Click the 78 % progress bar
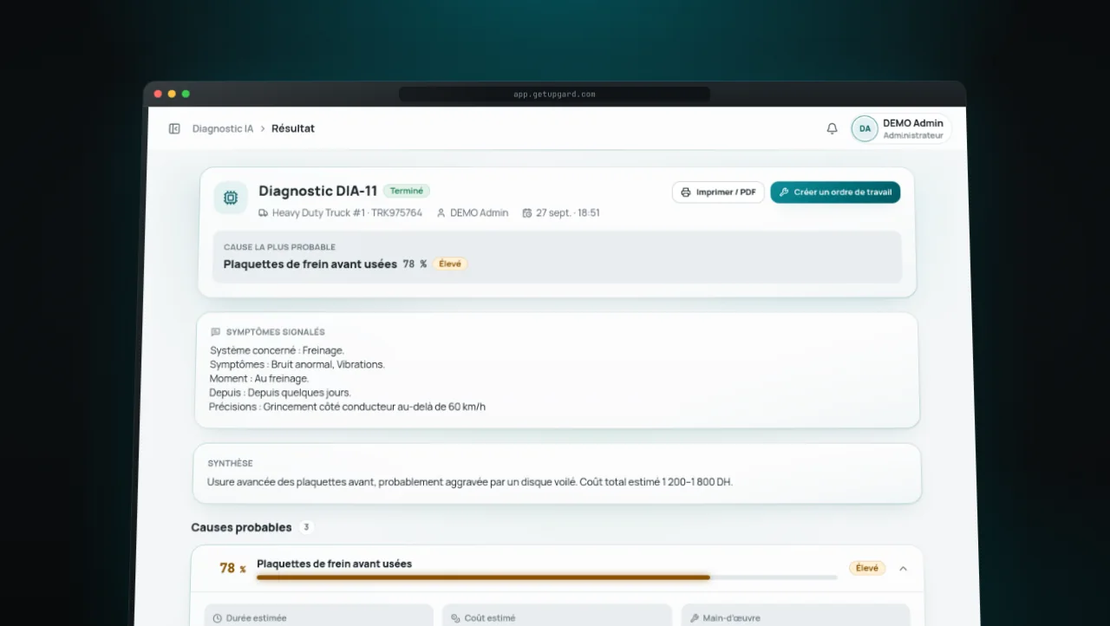 pos(547,577)
